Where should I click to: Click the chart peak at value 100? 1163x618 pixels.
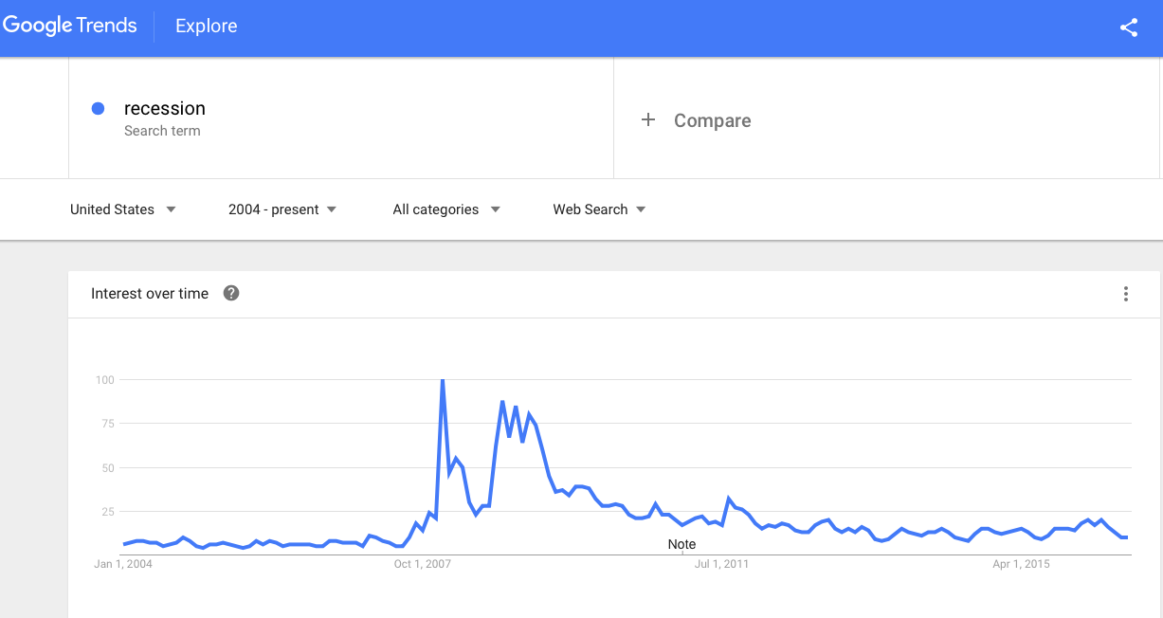coord(443,380)
